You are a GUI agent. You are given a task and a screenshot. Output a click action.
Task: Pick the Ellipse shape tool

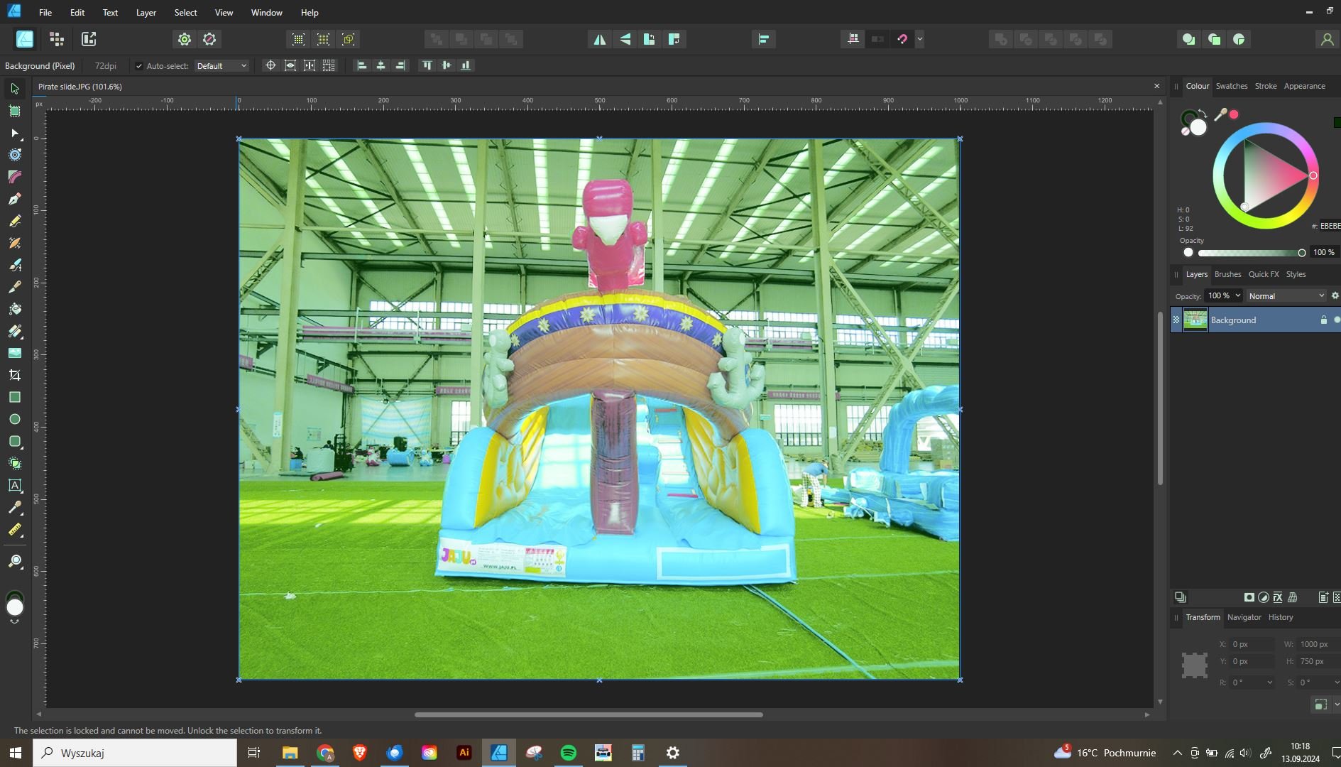pos(15,419)
